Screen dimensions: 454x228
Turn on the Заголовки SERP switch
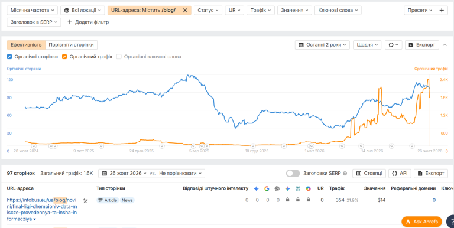click(293, 173)
